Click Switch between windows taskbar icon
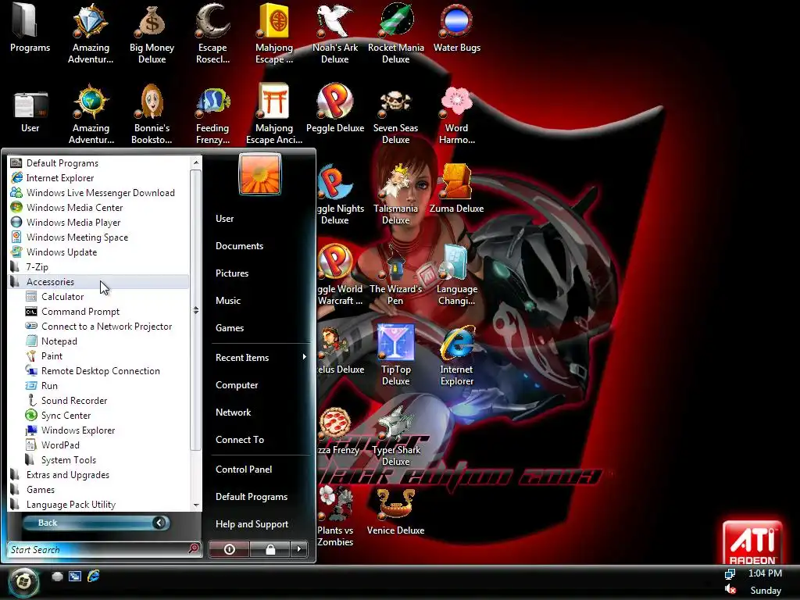Image resolution: width=800 pixels, height=600 pixels. [x=75, y=577]
